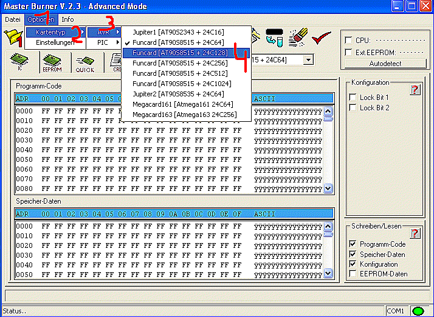The height and width of the screenshot is (317, 434).
Task: Expand the PIC submenu
Action: pos(103,42)
